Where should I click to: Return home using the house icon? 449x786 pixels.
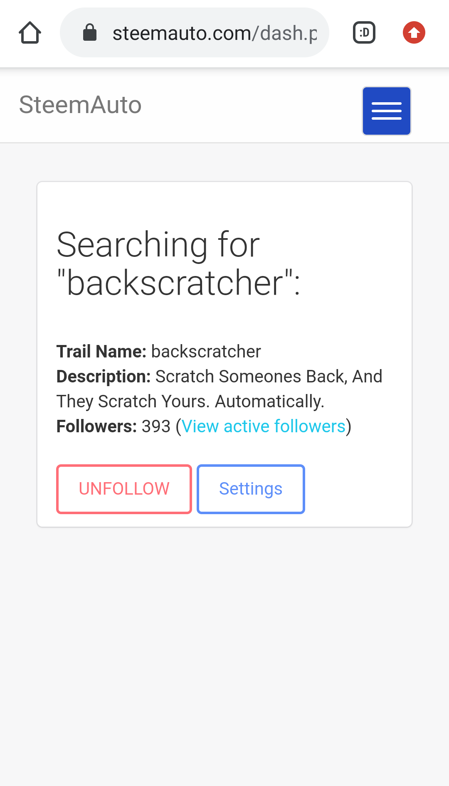(x=30, y=32)
